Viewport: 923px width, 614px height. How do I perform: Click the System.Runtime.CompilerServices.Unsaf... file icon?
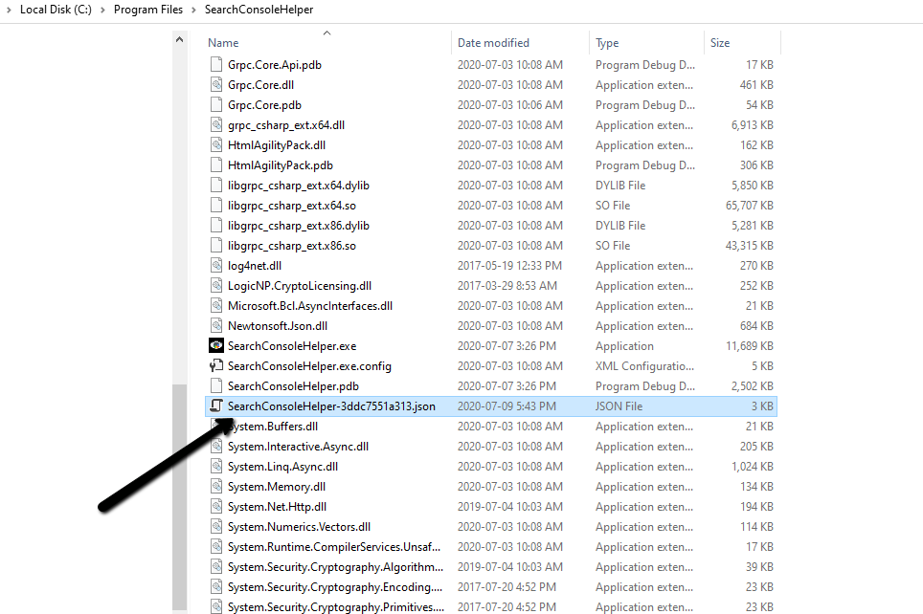pos(216,547)
